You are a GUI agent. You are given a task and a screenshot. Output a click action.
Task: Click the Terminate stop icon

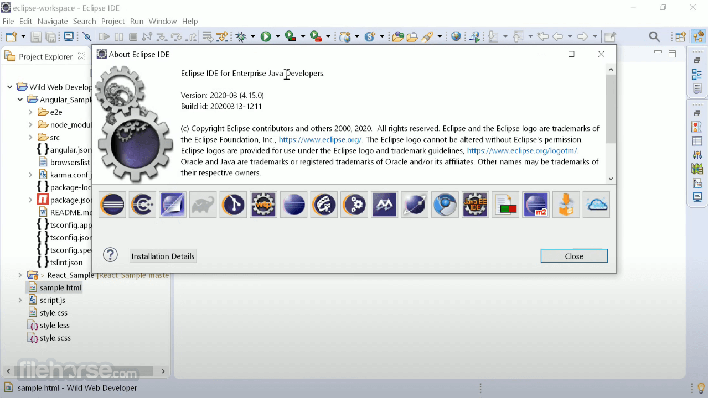[133, 37]
